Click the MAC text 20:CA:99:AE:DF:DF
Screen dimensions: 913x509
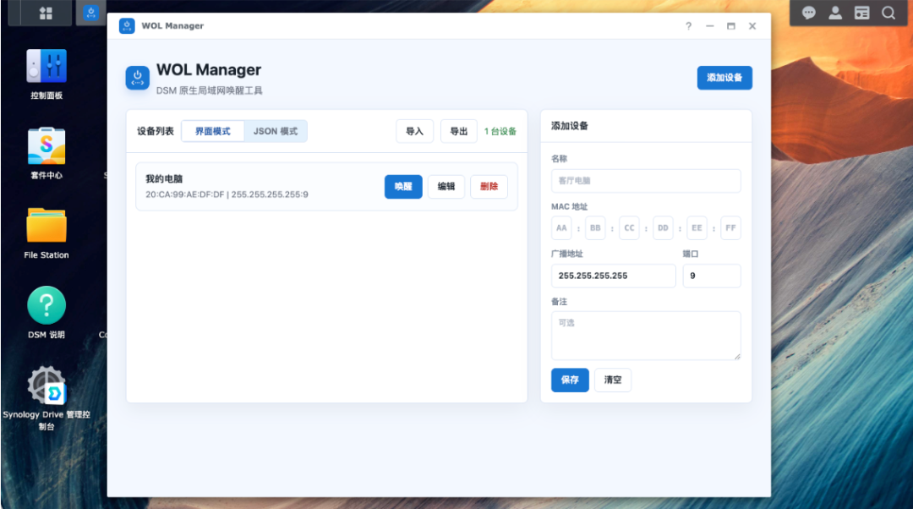(x=184, y=194)
